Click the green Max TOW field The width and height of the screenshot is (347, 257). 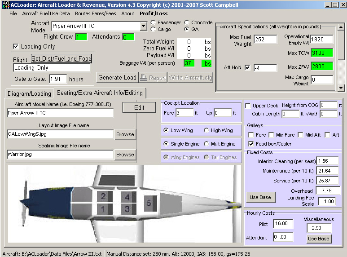coord(322,53)
